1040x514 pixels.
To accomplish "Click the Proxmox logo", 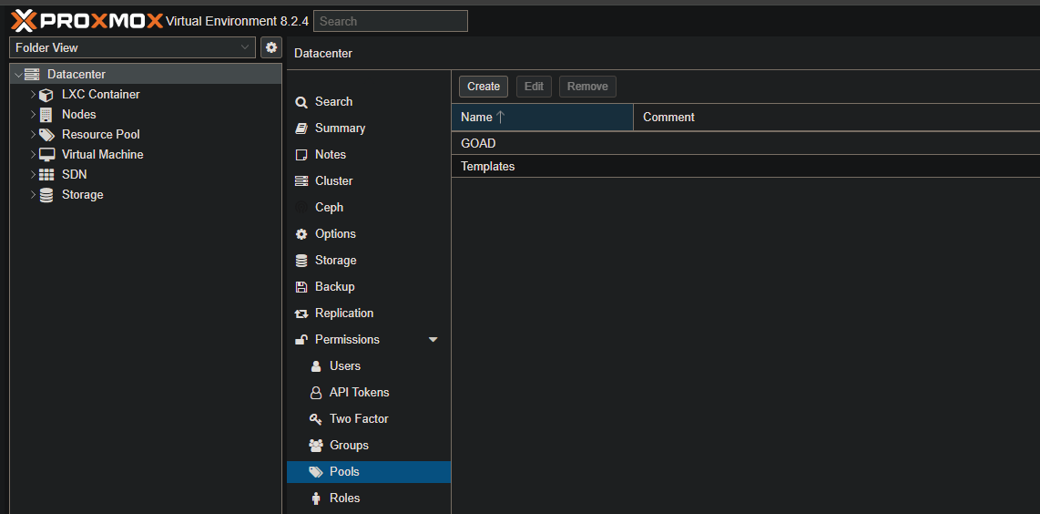I will tap(87, 20).
